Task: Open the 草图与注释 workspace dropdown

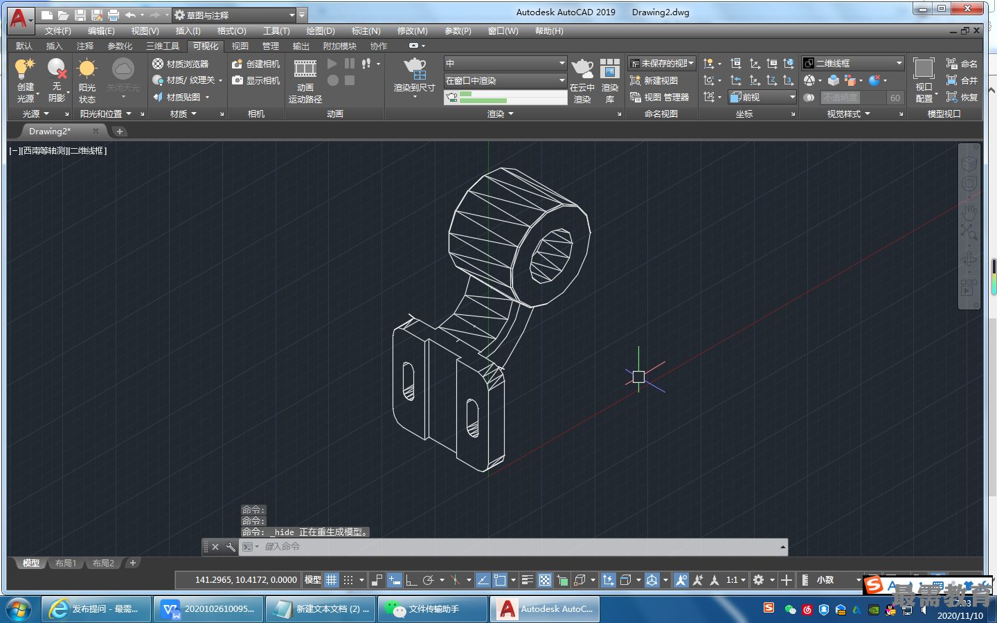Action: (234, 15)
